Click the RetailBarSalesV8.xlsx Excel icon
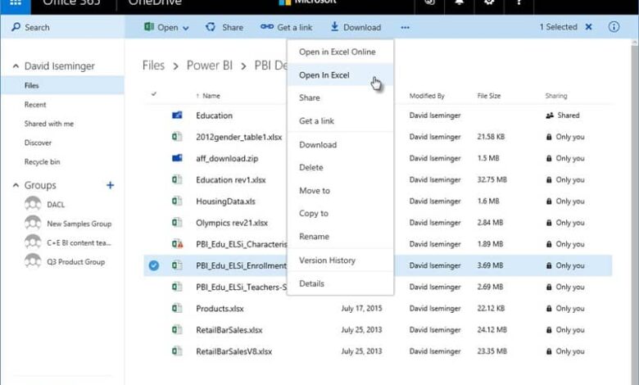This screenshot has height=385, width=639. coord(177,351)
